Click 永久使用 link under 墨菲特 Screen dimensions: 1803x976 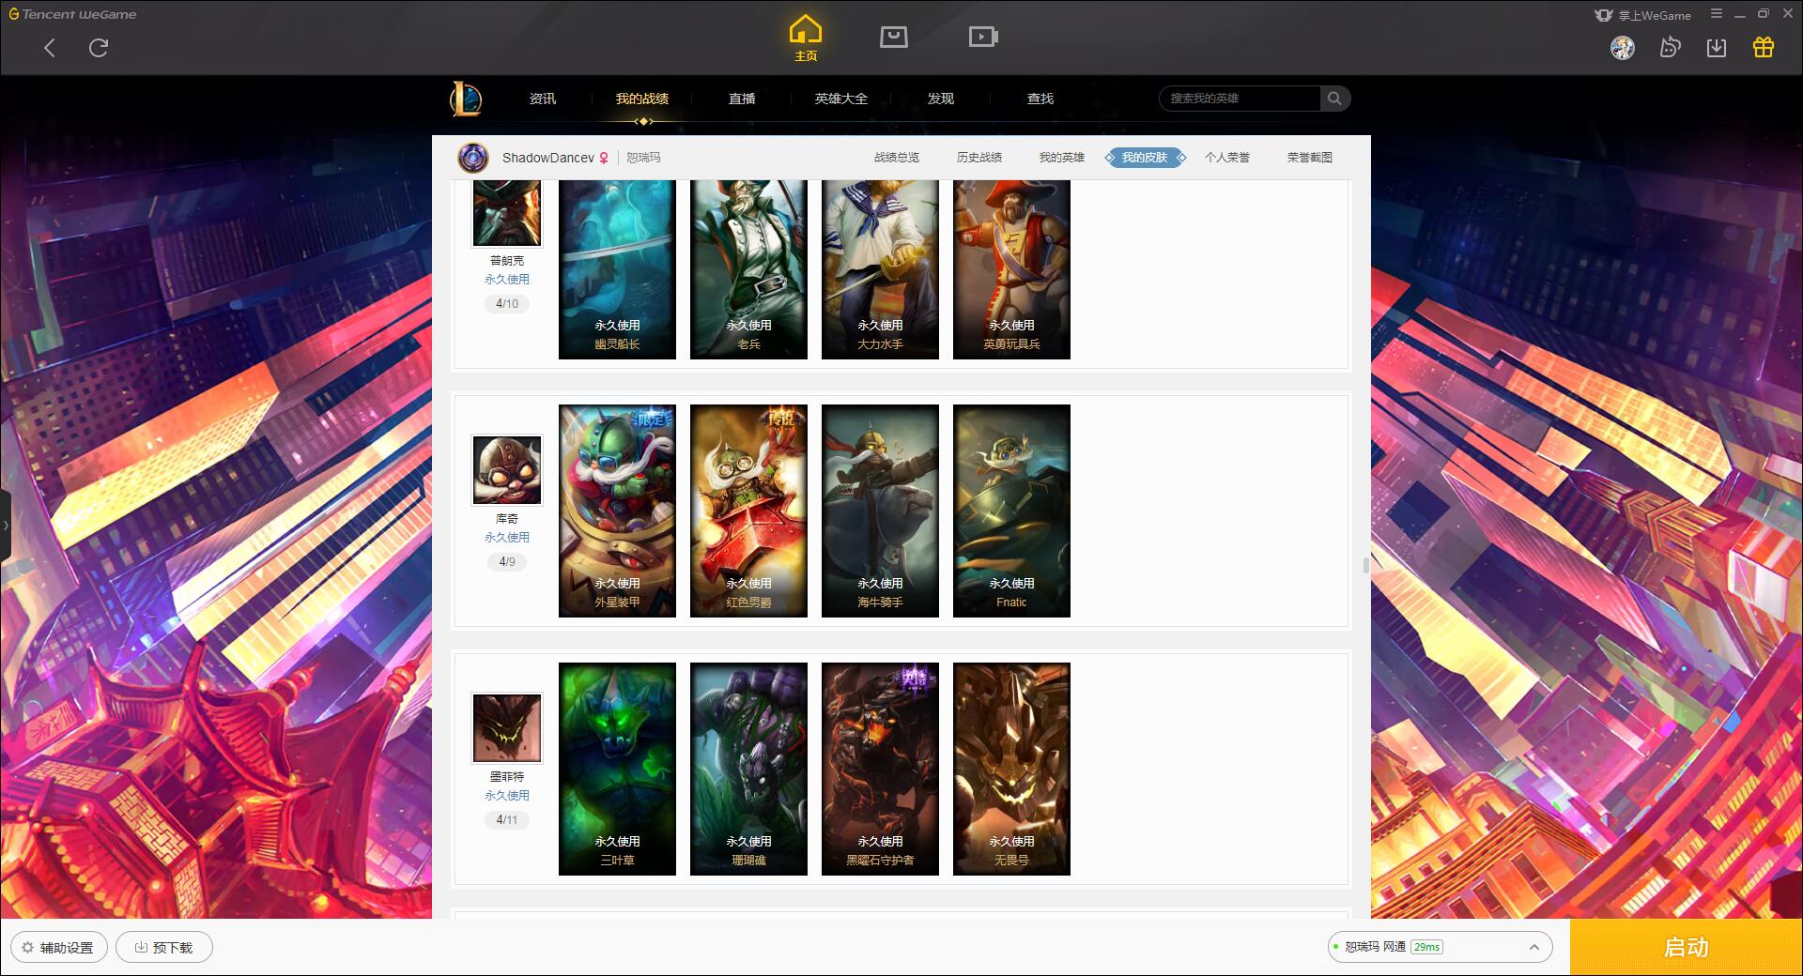507,796
